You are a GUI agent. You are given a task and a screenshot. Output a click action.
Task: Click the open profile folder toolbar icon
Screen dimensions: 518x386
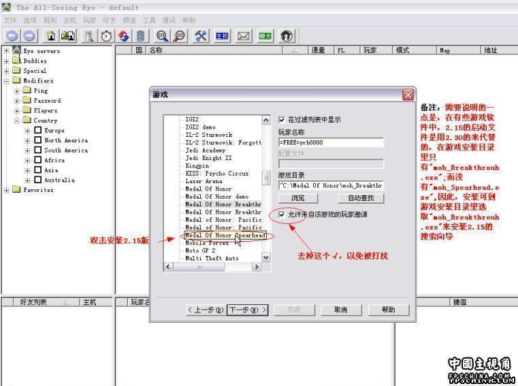68,35
